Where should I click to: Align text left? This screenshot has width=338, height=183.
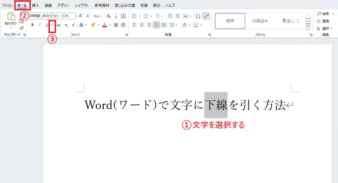[x=134, y=25]
